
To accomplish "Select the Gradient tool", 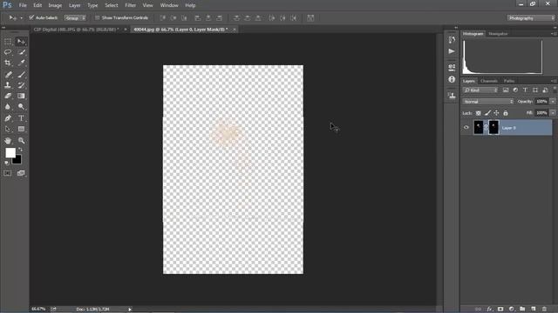I will click(21, 96).
